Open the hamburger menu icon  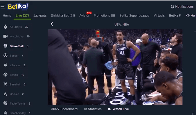[3, 7]
